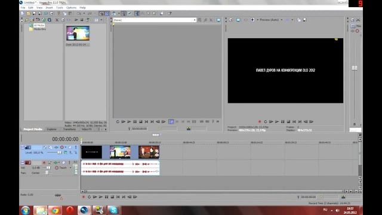
Task: Select the Normal Edit tool in toolbar
Action: (137, 13)
